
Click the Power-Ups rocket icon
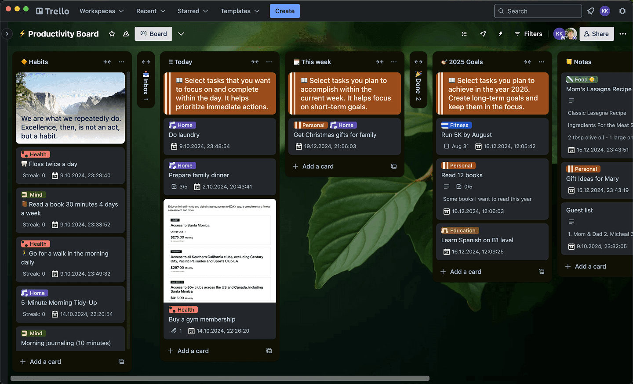[x=483, y=34]
